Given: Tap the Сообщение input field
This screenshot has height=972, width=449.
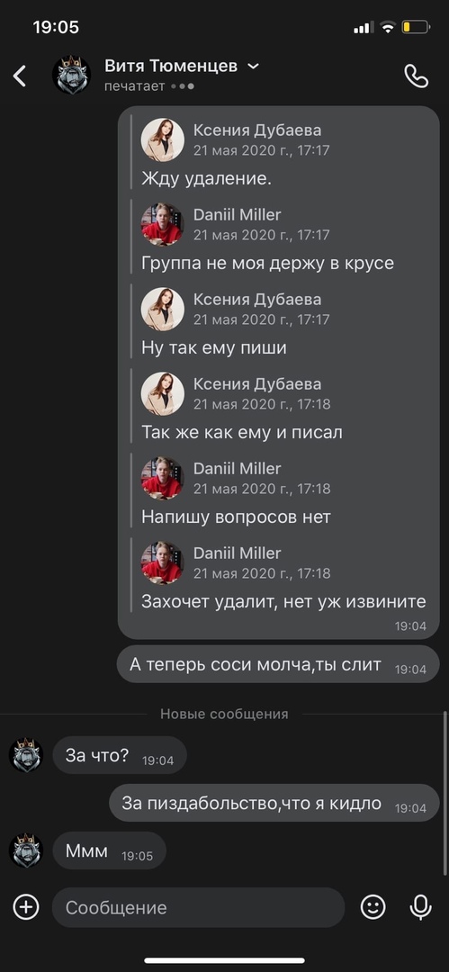Looking at the screenshot, I should [198, 907].
